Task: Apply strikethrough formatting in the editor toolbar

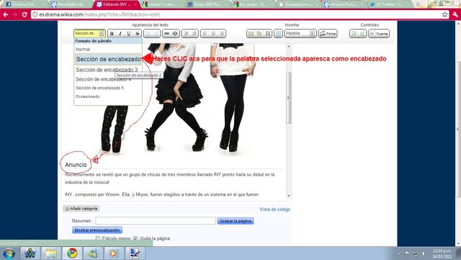Action: click(138, 34)
